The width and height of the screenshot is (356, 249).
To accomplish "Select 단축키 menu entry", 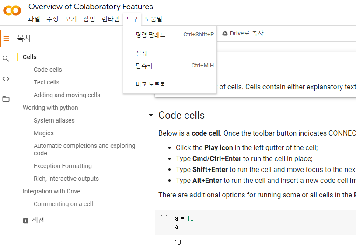I will (x=170, y=66).
